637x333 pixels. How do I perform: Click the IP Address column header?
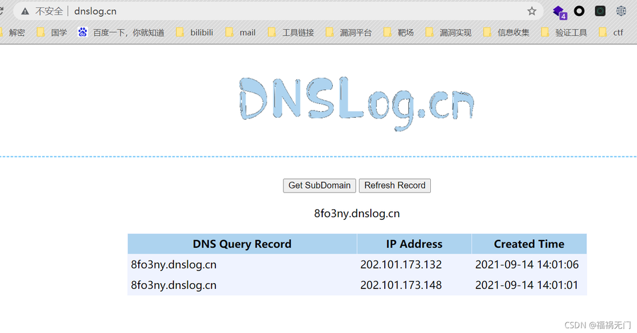(x=414, y=244)
